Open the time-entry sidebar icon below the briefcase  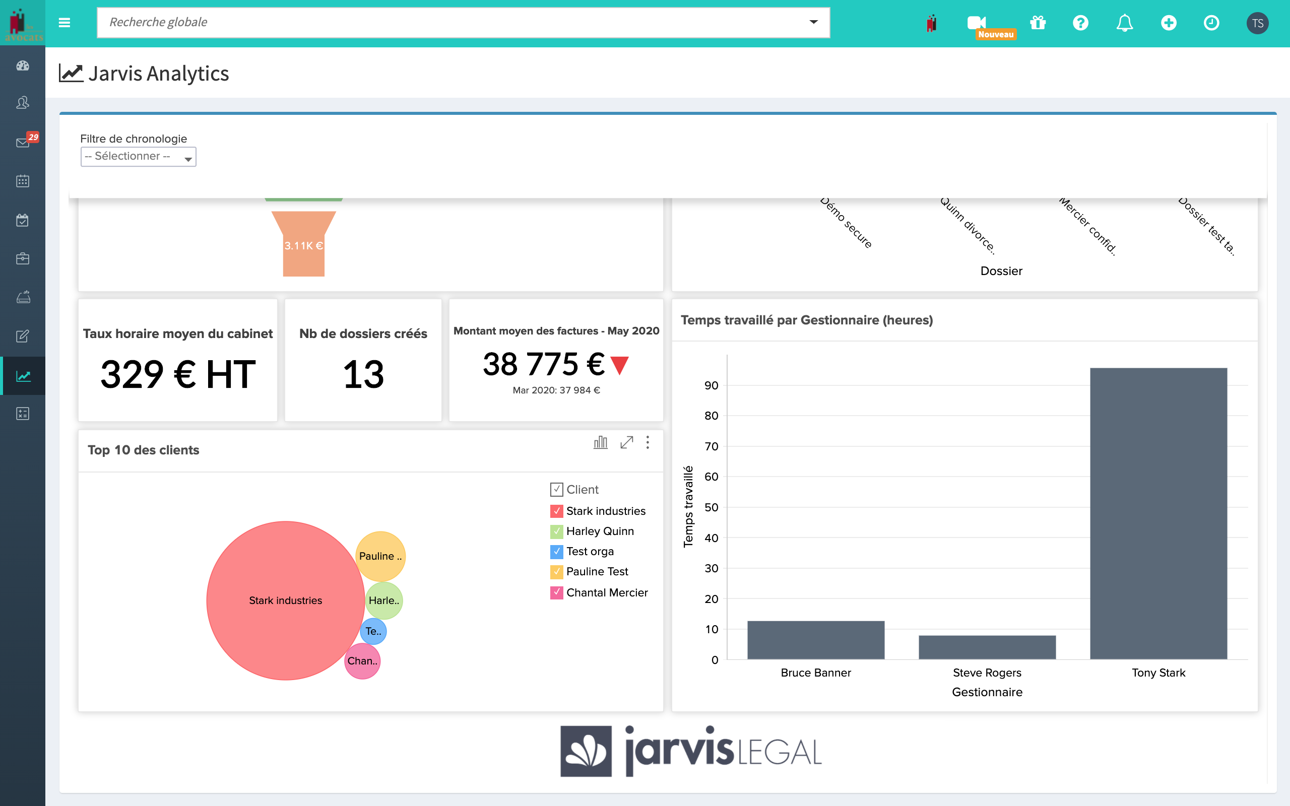(x=22, y=297)
